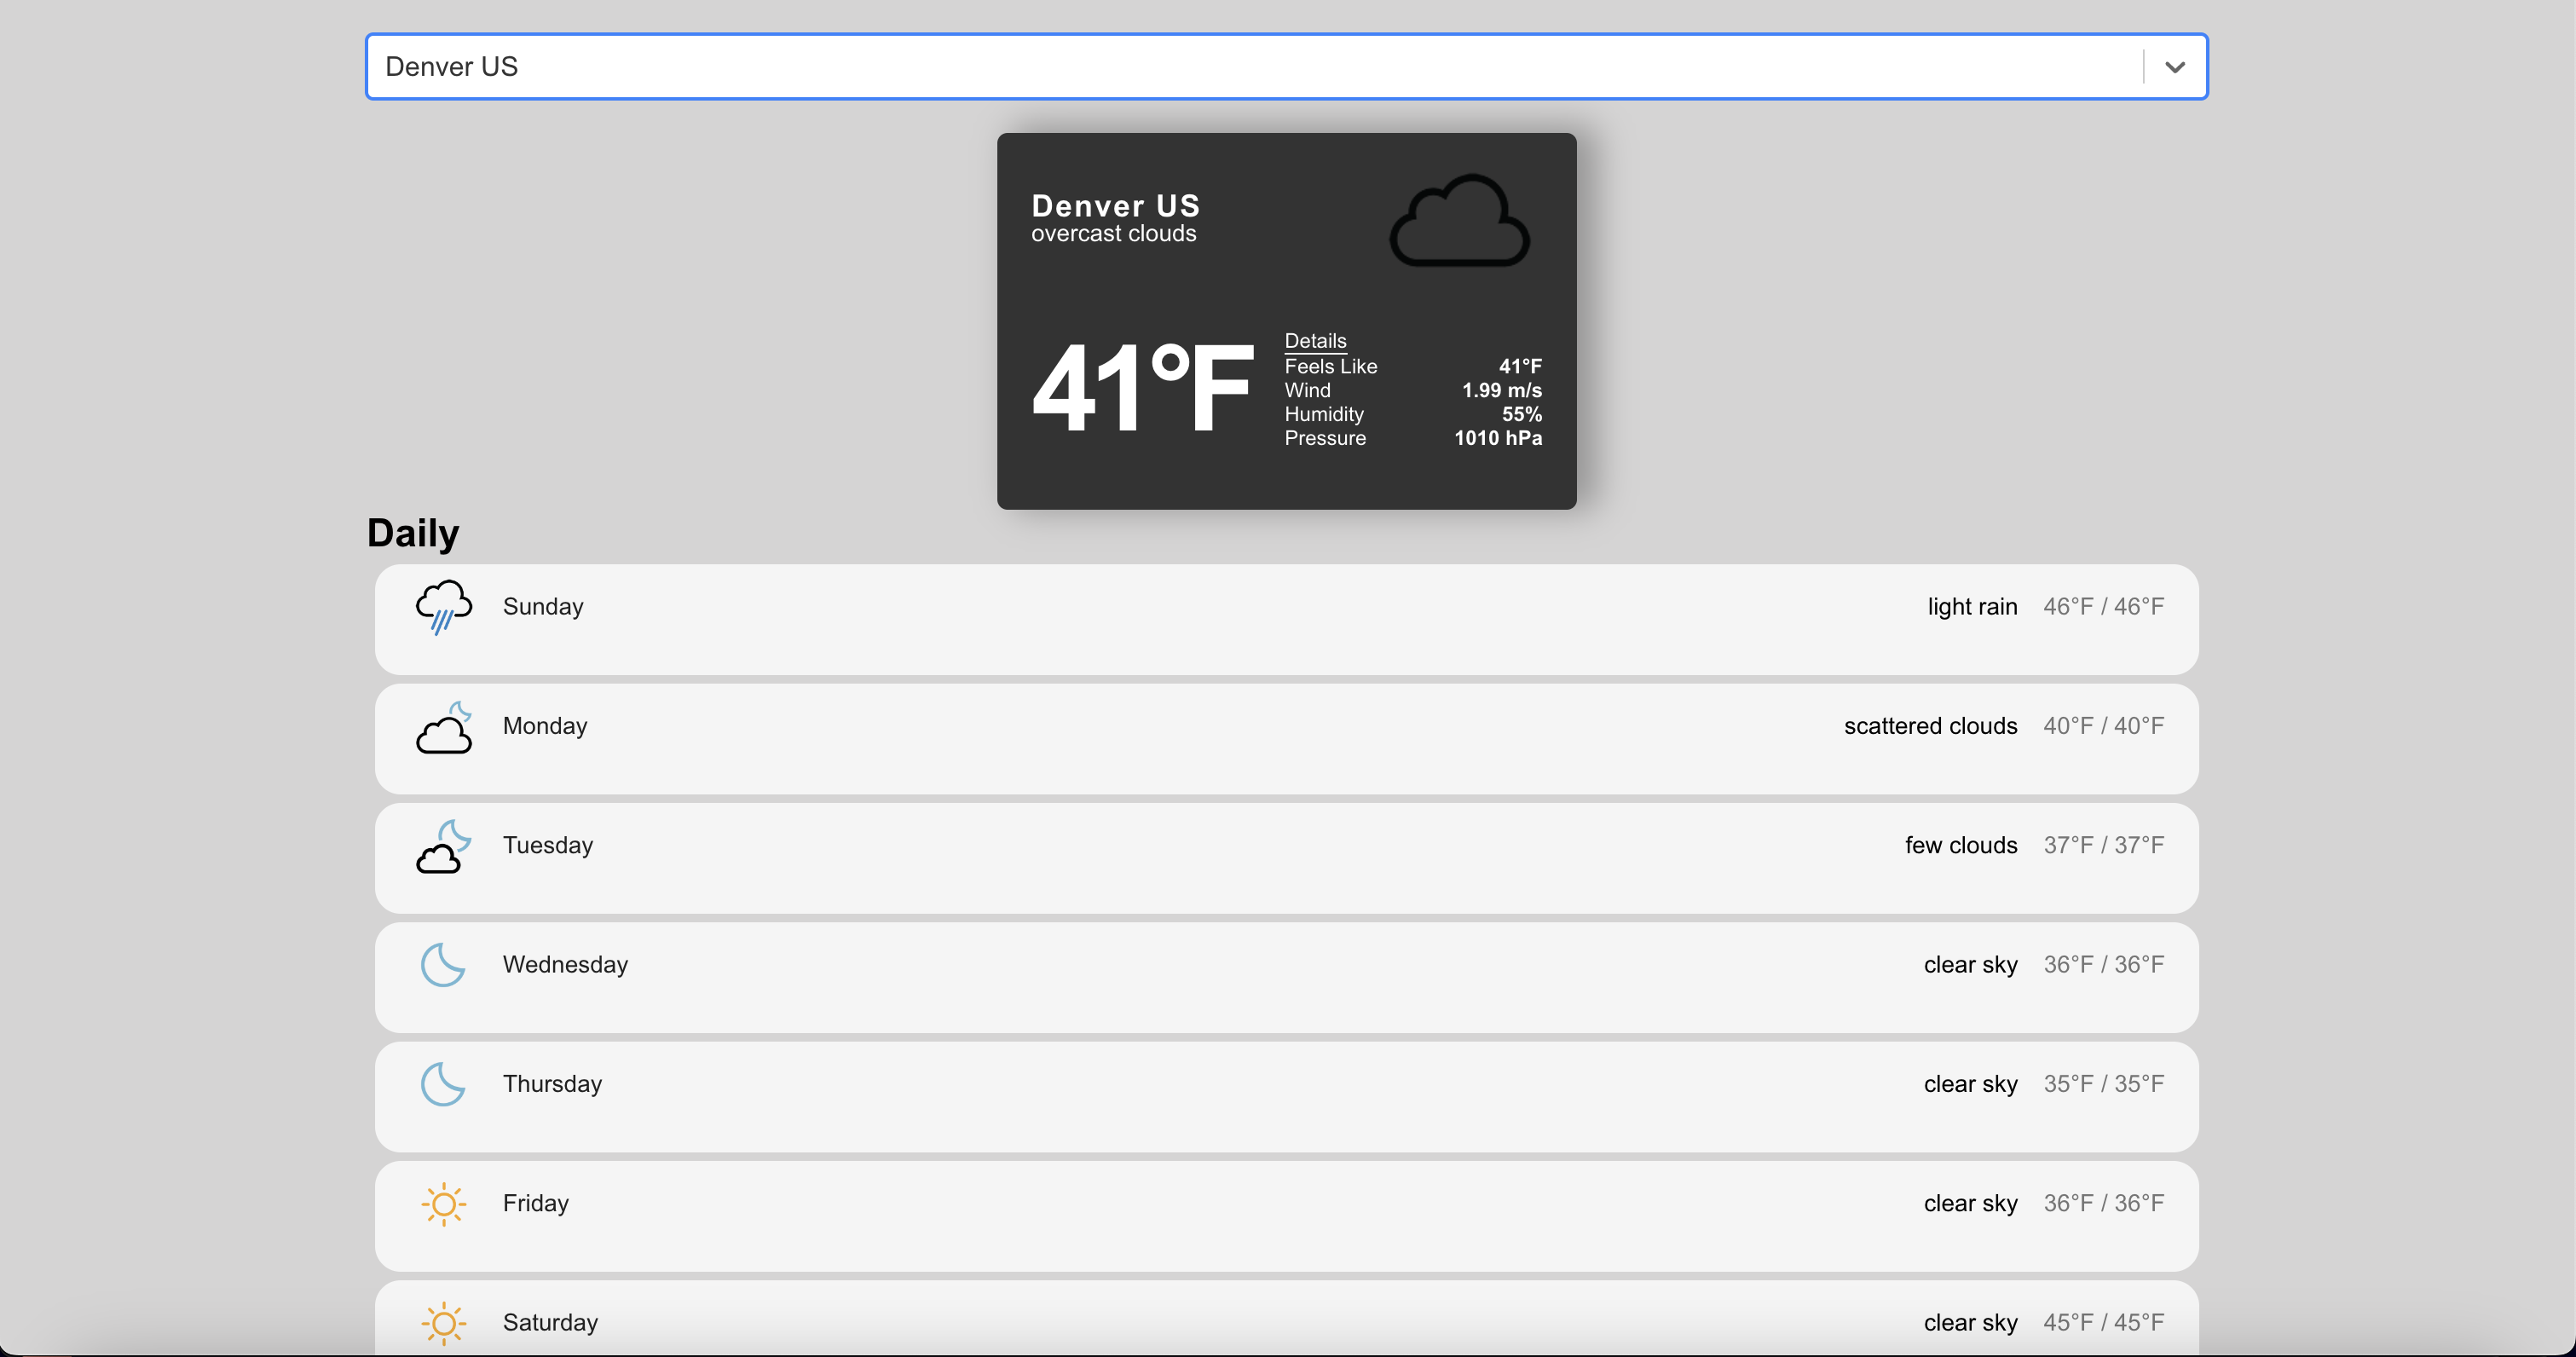
Task: Open the city dropdown chevron arrow
Action: click(2174, 67)
